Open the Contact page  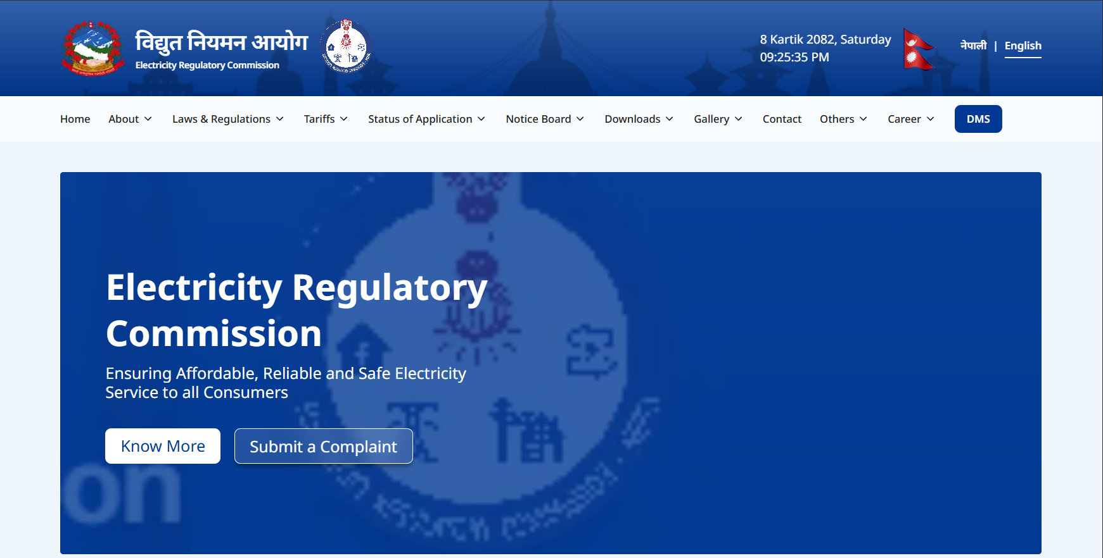point(782,119)
